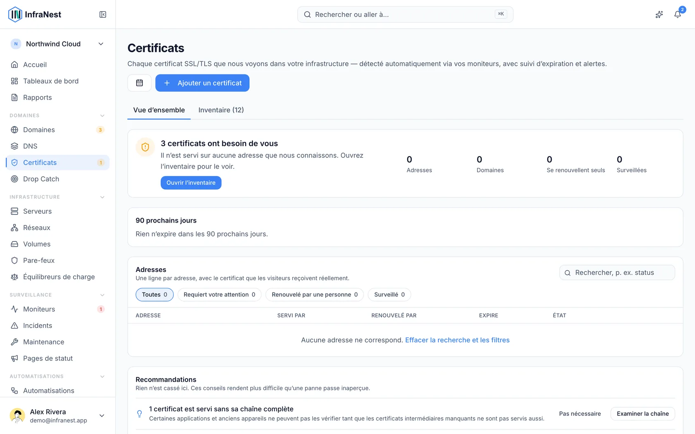
Task: Select Certificats in the sidebar
Action: 58,162
